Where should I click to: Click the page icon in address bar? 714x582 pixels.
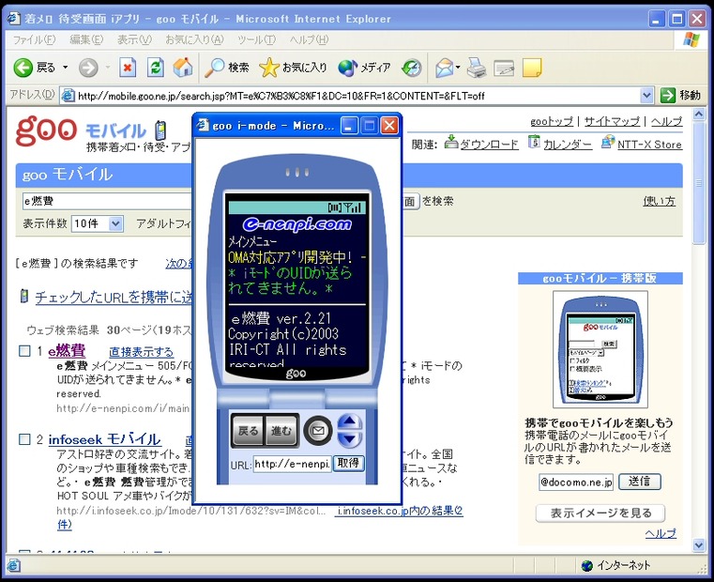click(68, 95)
